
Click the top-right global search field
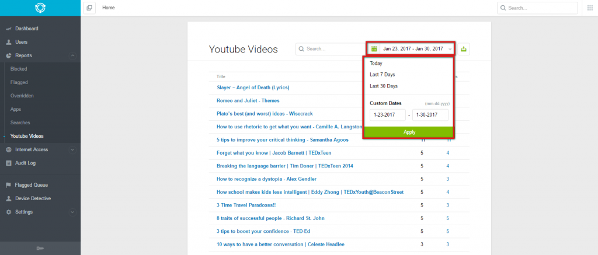pyautogui.click(x=537, y=8)
